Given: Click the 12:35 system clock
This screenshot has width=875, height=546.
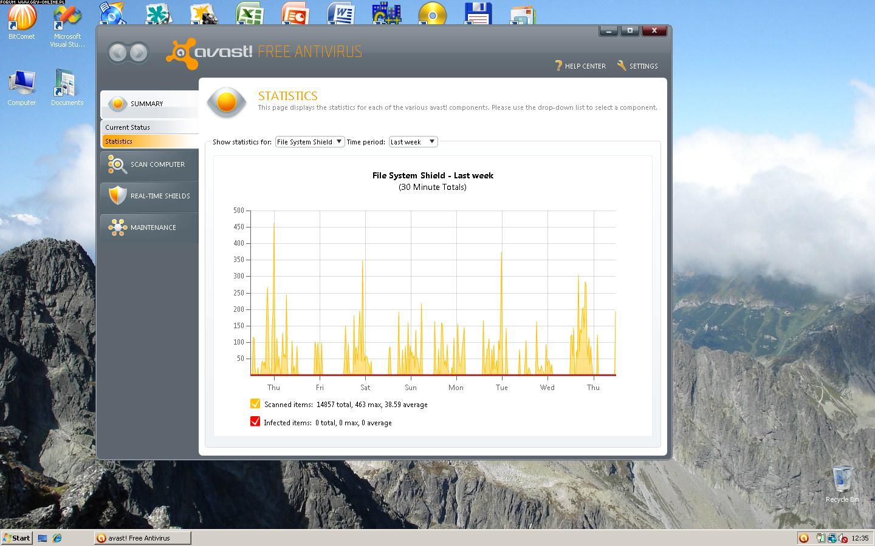Looking at the screenshot, I should coord(860,538).
